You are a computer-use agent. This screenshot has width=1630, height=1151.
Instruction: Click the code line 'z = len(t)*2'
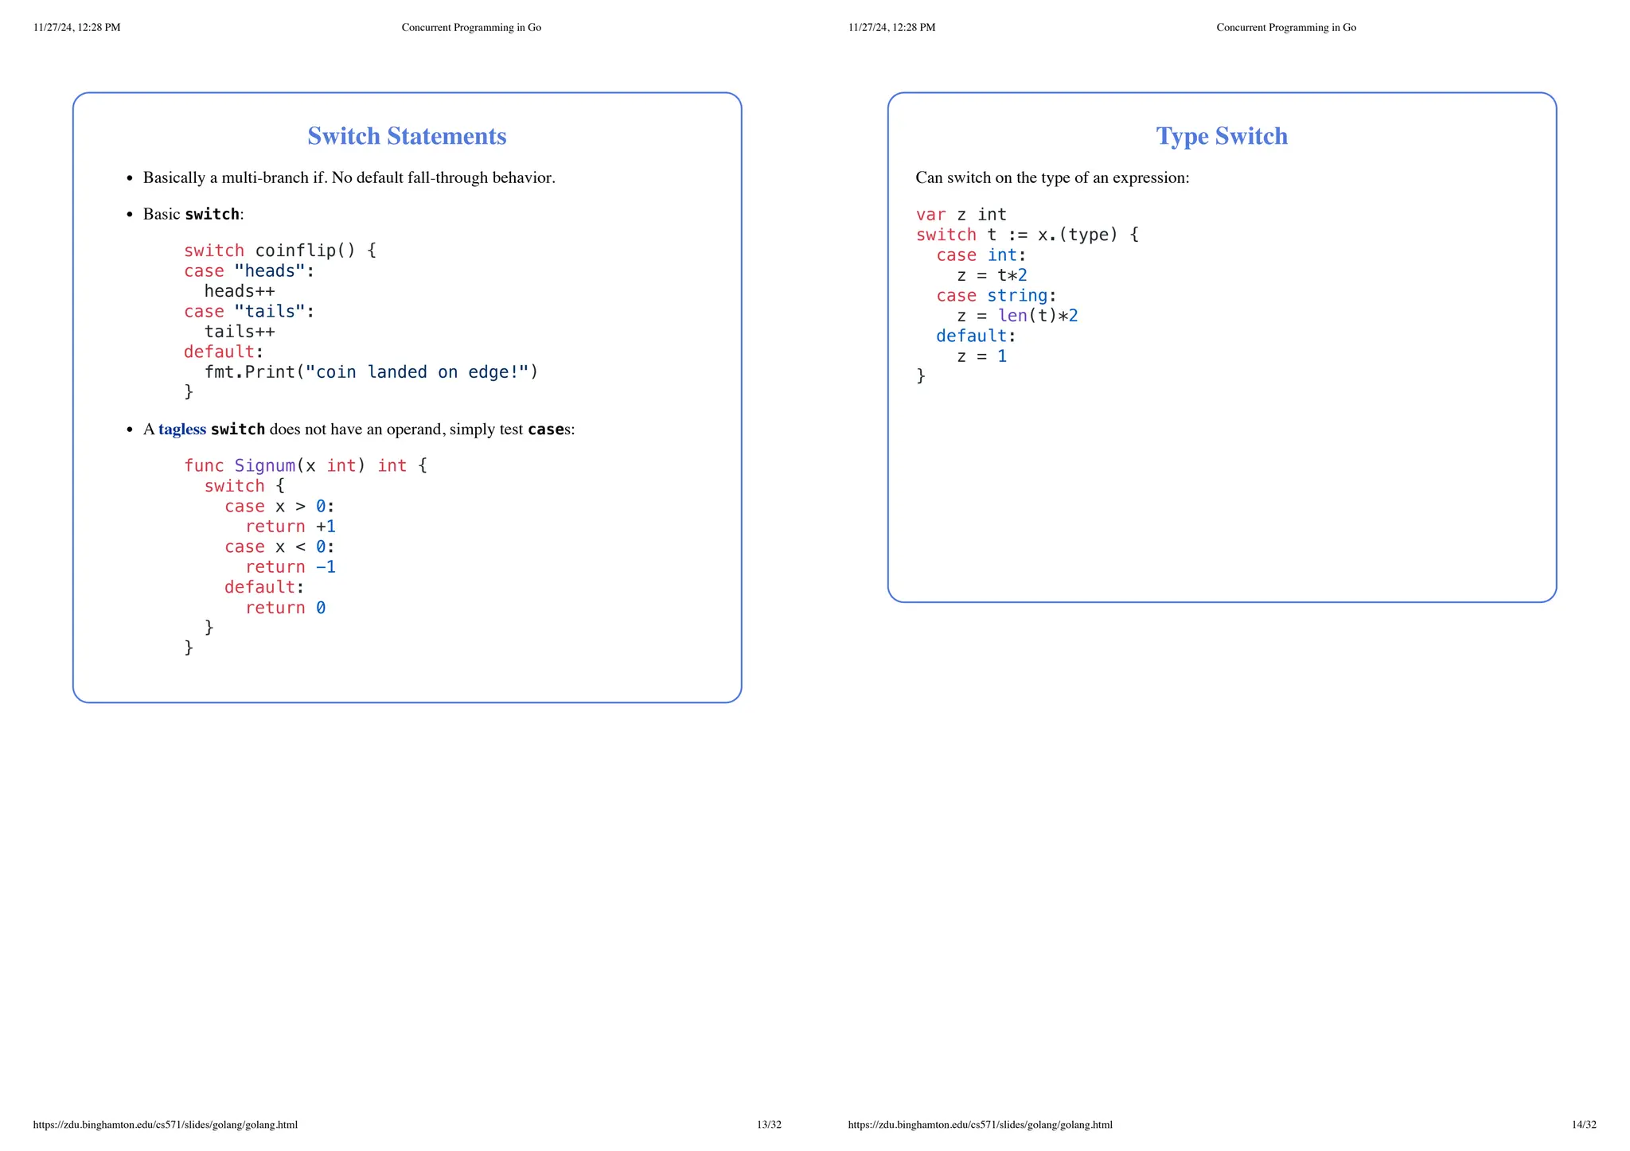(1018, 316)
